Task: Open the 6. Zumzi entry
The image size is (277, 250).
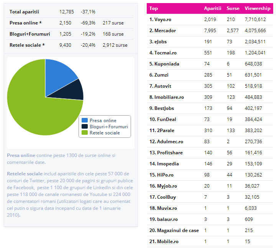Action: point(159,75)
